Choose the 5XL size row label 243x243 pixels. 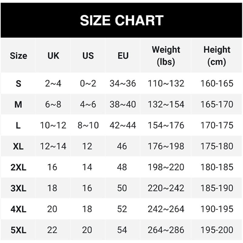tap(18, 230)
